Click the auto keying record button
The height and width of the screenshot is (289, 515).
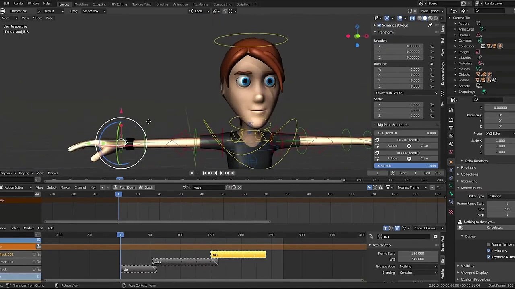[x=192, y=173]
